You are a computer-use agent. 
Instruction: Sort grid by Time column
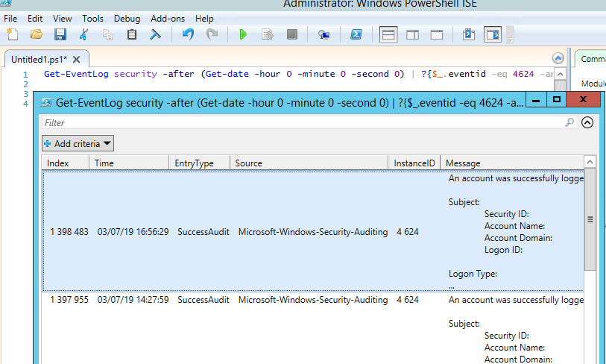(x=129, y=163)
